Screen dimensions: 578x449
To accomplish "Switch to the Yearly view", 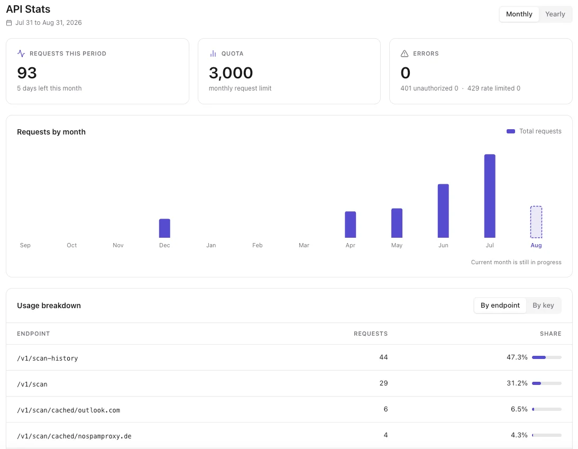I will click(555, 14).
